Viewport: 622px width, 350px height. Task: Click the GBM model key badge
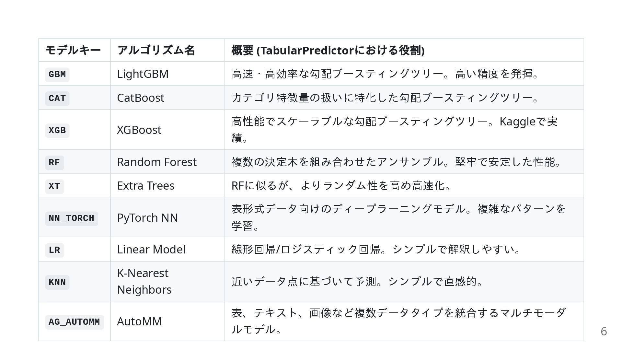[x=57, y=75]
